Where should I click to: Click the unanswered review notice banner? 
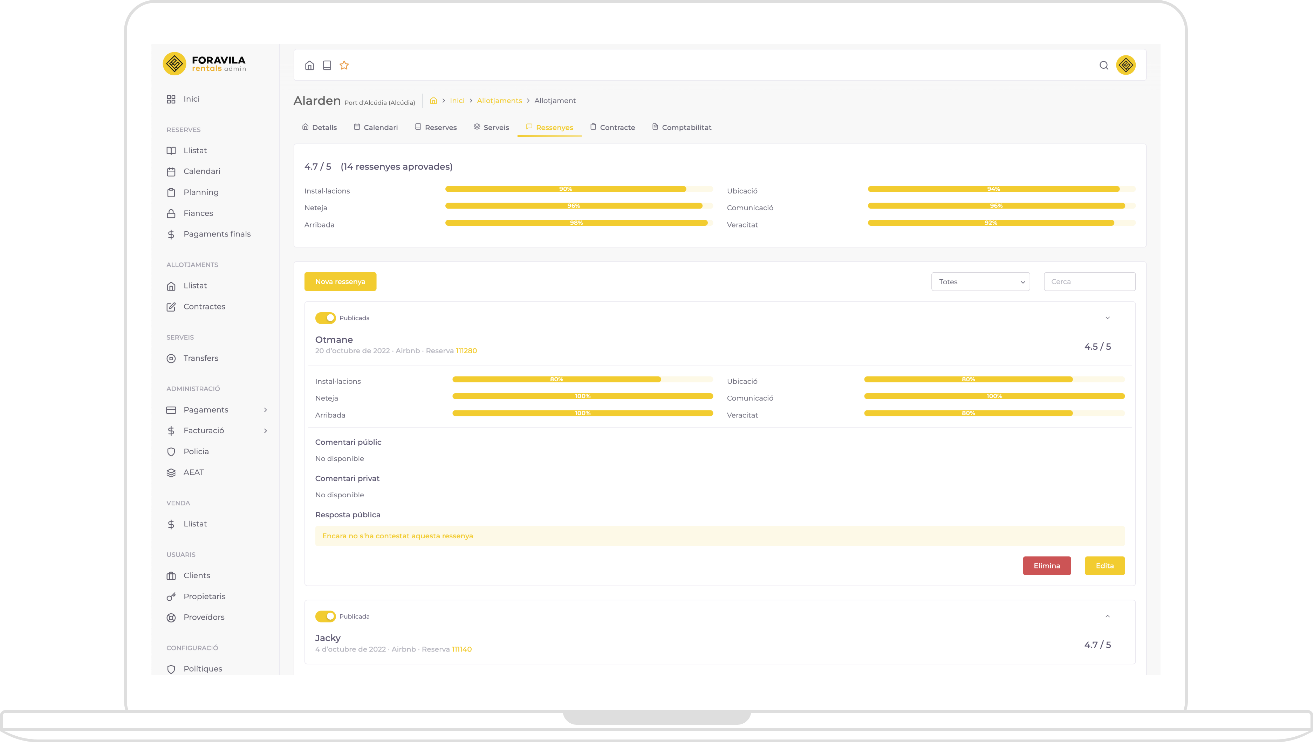(x=720, y=536)
